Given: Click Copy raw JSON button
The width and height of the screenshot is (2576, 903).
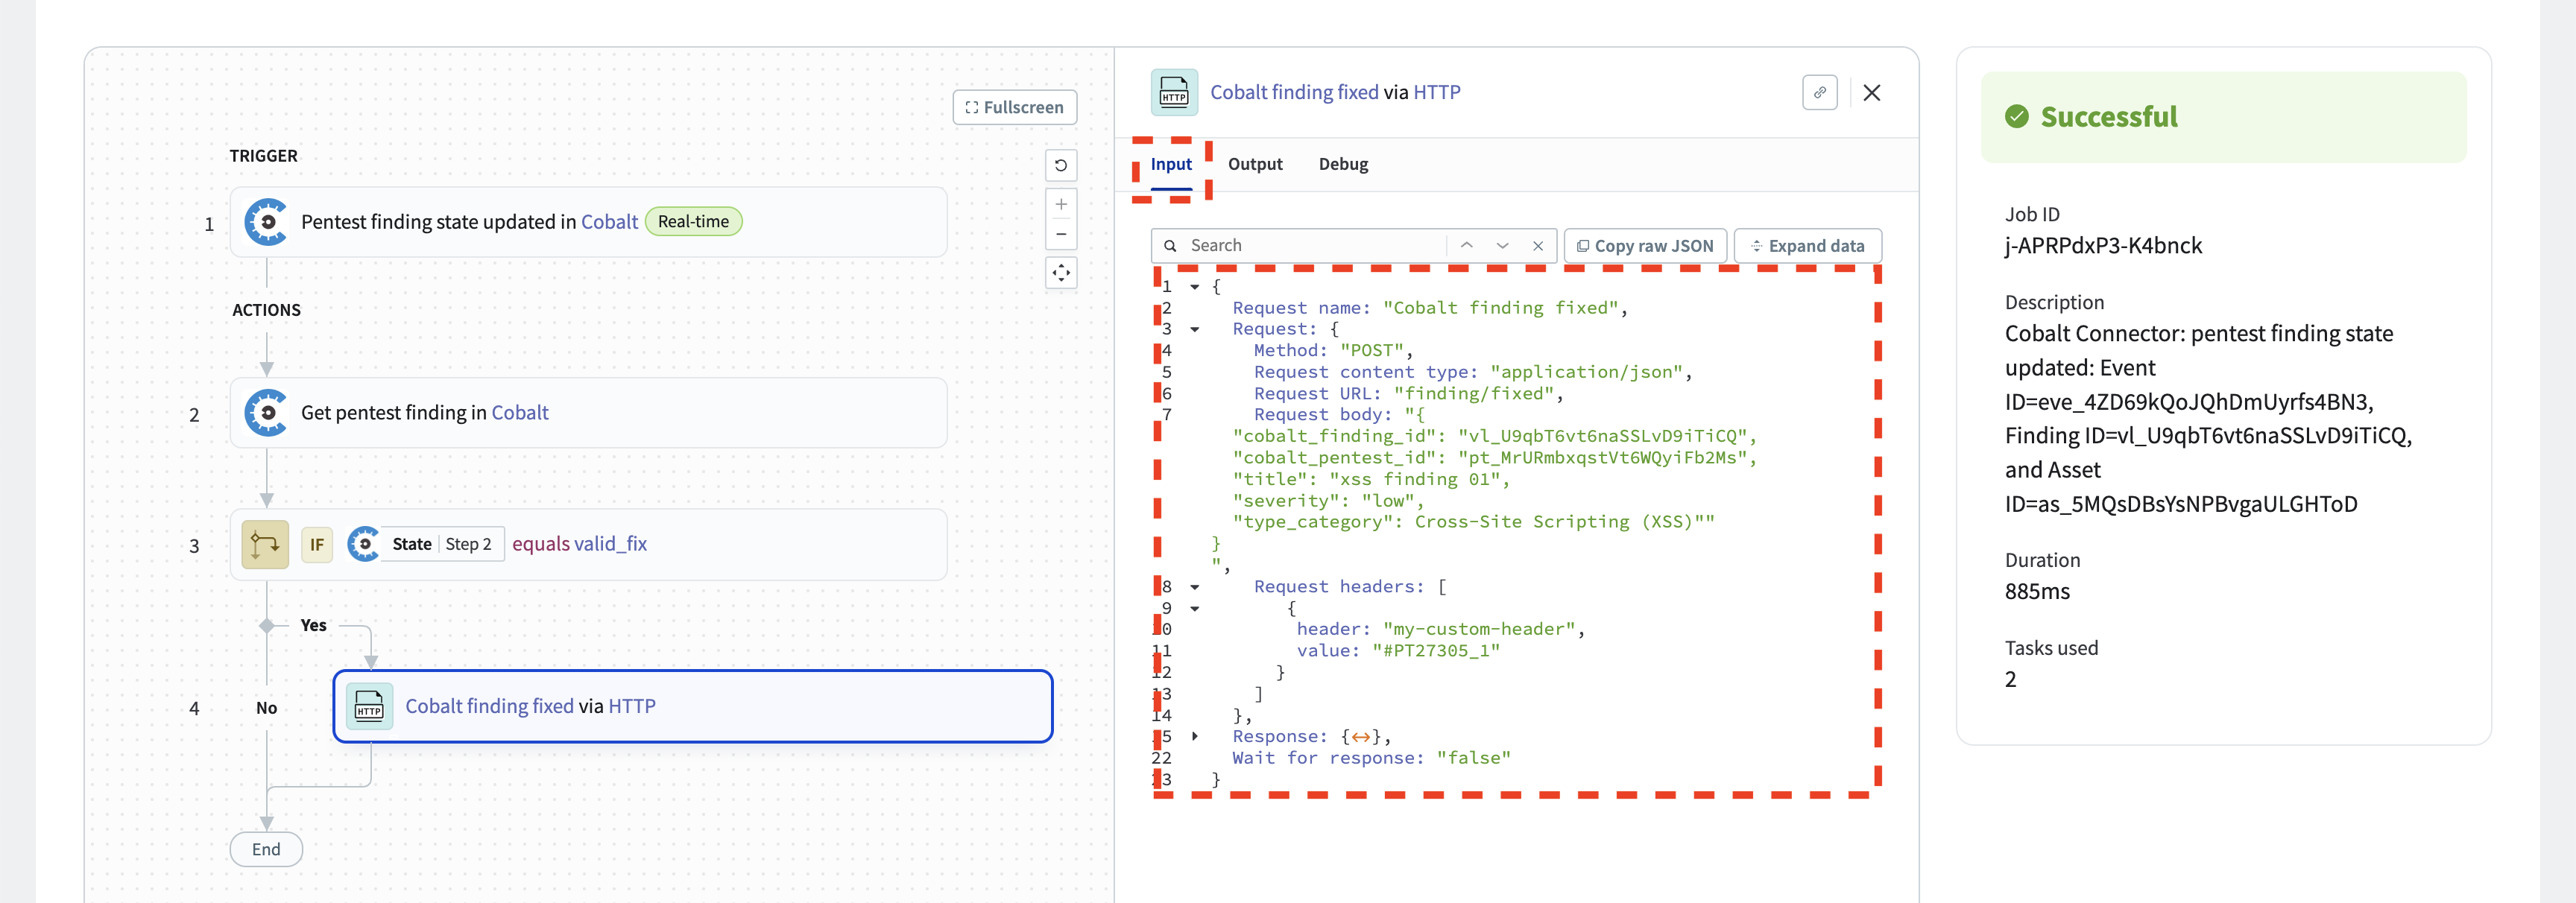Looking at the screenshot, I should point(1645,246).
